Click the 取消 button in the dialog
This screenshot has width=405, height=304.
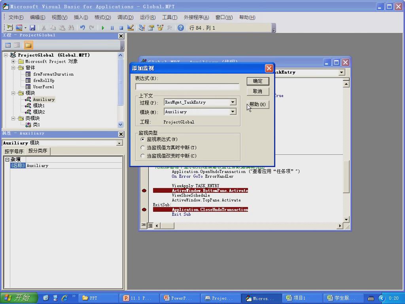(x=258, y=91)
